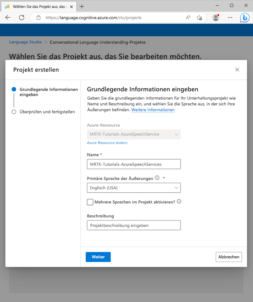Click the Name input field
The image size is (253, 302).
click(134, 164)
